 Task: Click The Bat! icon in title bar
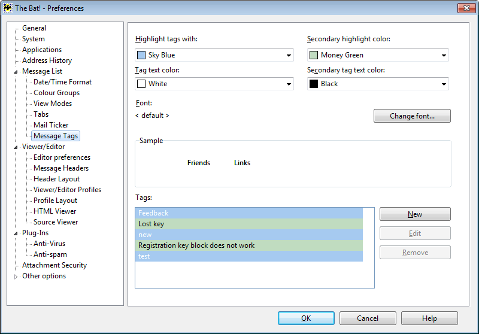pos(8,8)
